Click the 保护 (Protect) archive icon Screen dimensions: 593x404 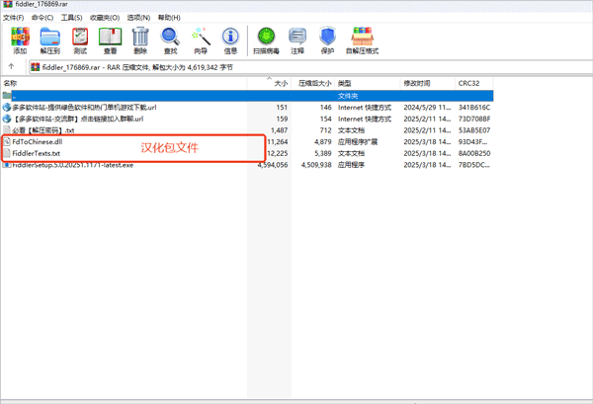[x=327, y=40]
